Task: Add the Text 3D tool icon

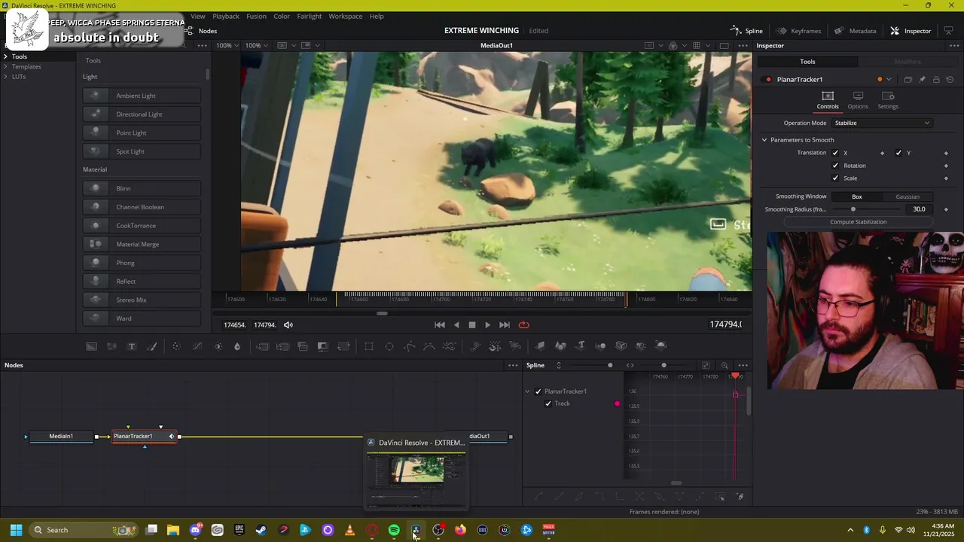Action: tap(581, 346)
